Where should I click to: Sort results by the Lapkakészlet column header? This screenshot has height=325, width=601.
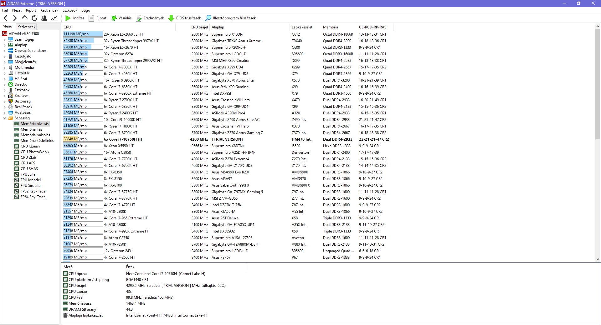[306, 27]
